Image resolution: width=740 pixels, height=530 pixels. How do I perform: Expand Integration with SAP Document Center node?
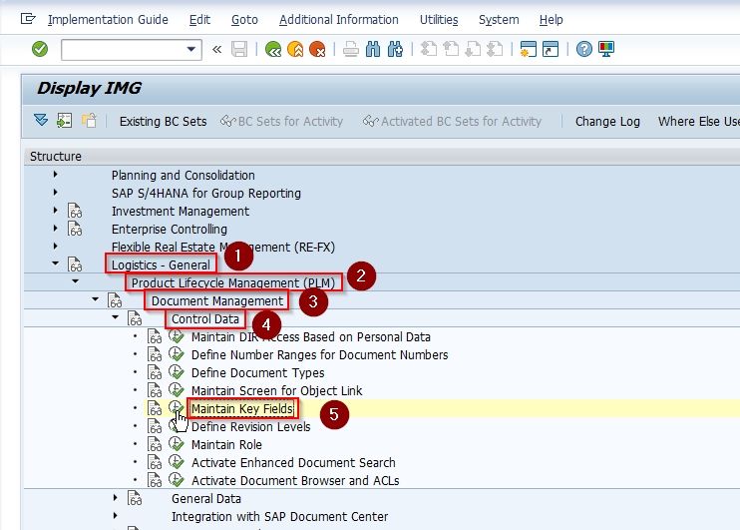click(x=115, y=515)
